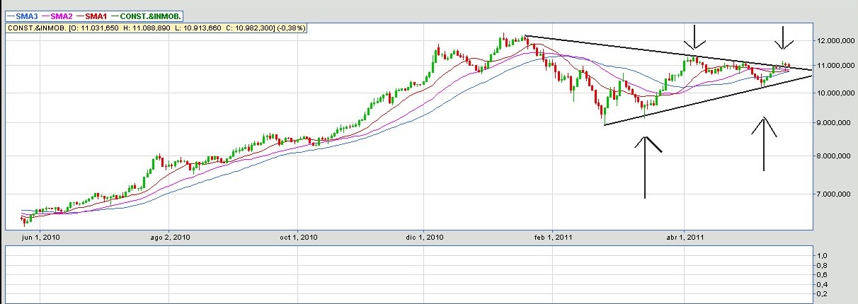Image resolution: width=858 pixels, height=304 pixels.
Task: Click the SMA3 legend entry
Action: point(25,16)
